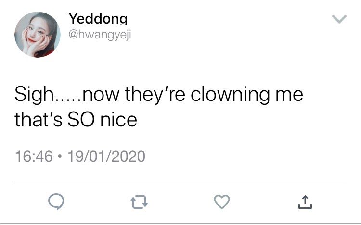Toggle the retweet state for this tweet
This screenshot has width=361, height=225.
click(139, 202)
